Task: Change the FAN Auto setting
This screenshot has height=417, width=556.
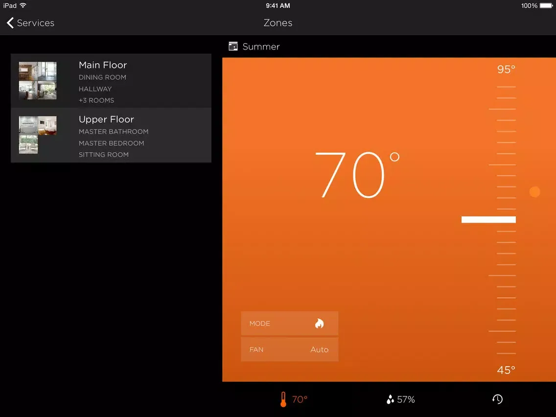Action: pyautogui.click(x=290, y=349)
